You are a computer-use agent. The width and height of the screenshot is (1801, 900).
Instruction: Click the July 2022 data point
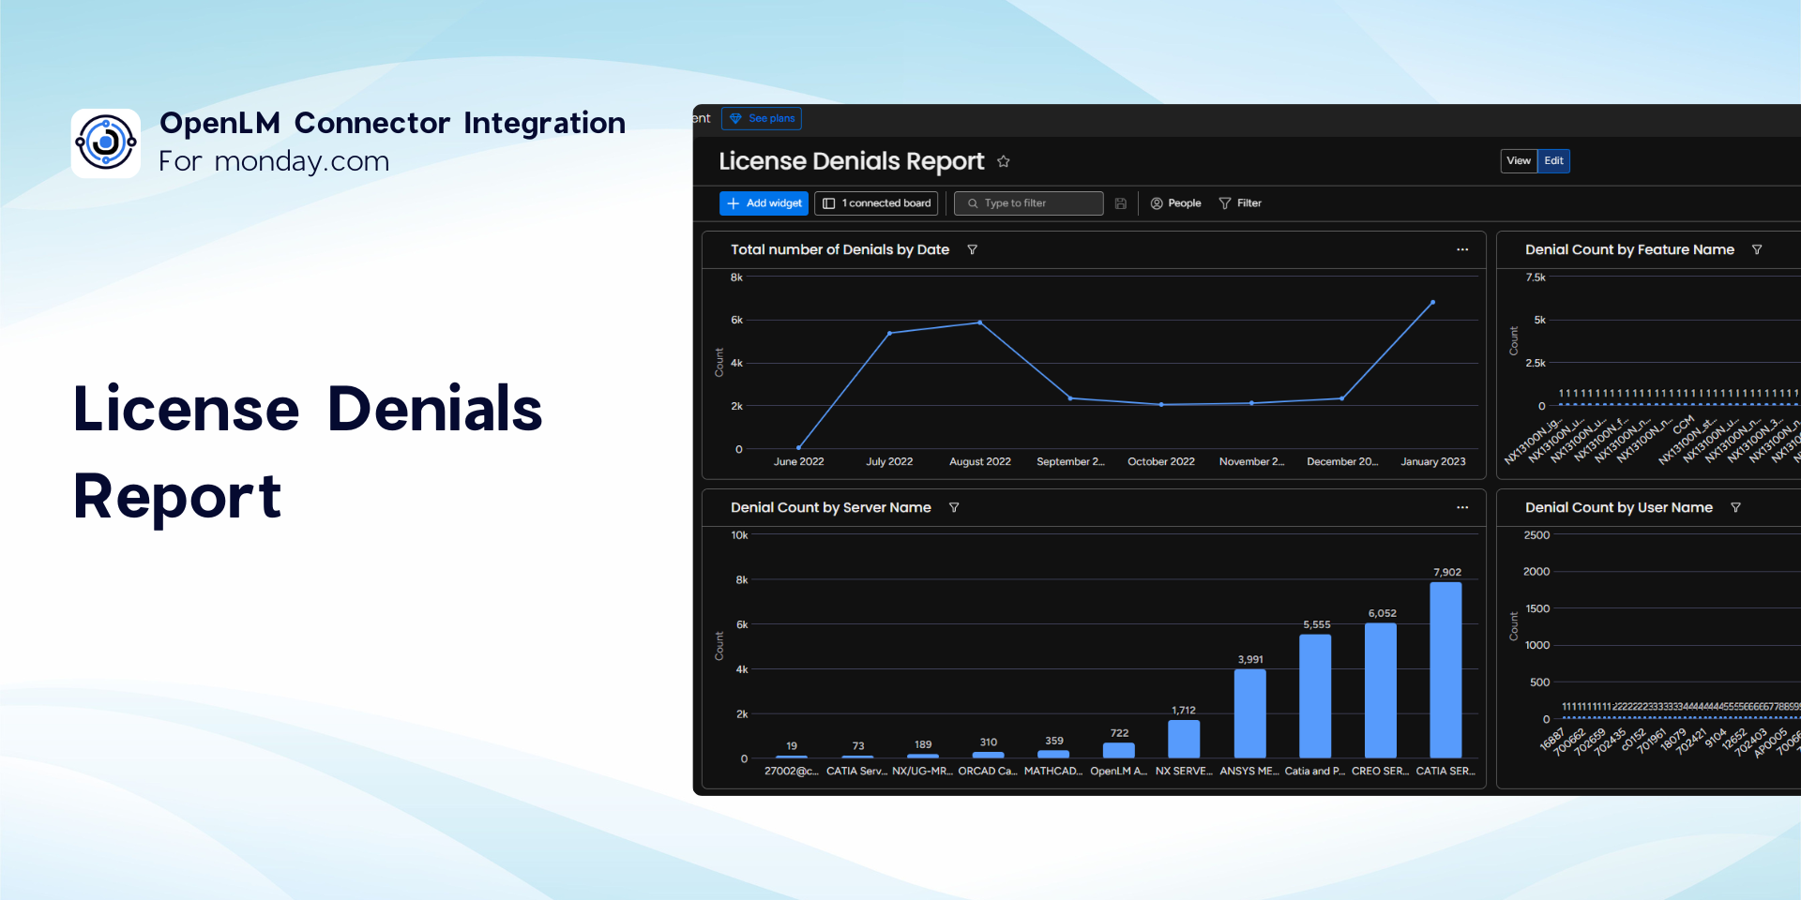coord(889,333)
